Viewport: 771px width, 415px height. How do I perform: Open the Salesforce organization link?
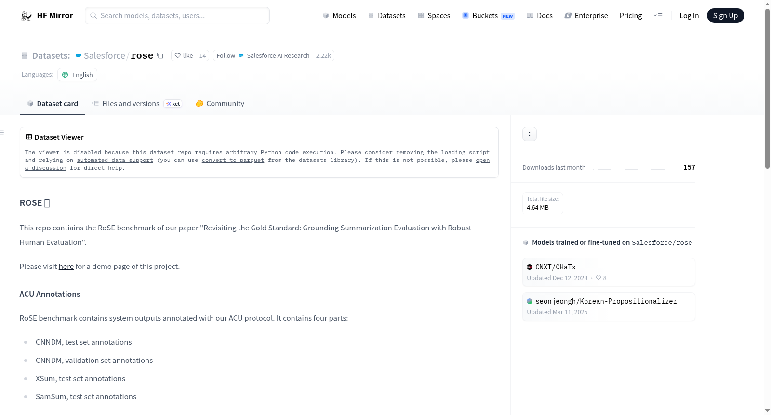click(105, 56)
